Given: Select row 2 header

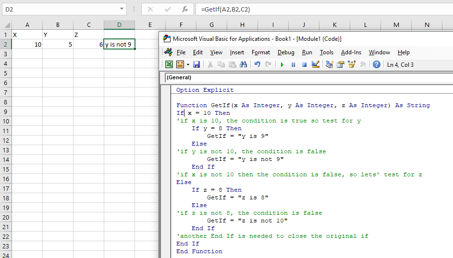Looking at the screenshot, I should [x=5, y=45].
